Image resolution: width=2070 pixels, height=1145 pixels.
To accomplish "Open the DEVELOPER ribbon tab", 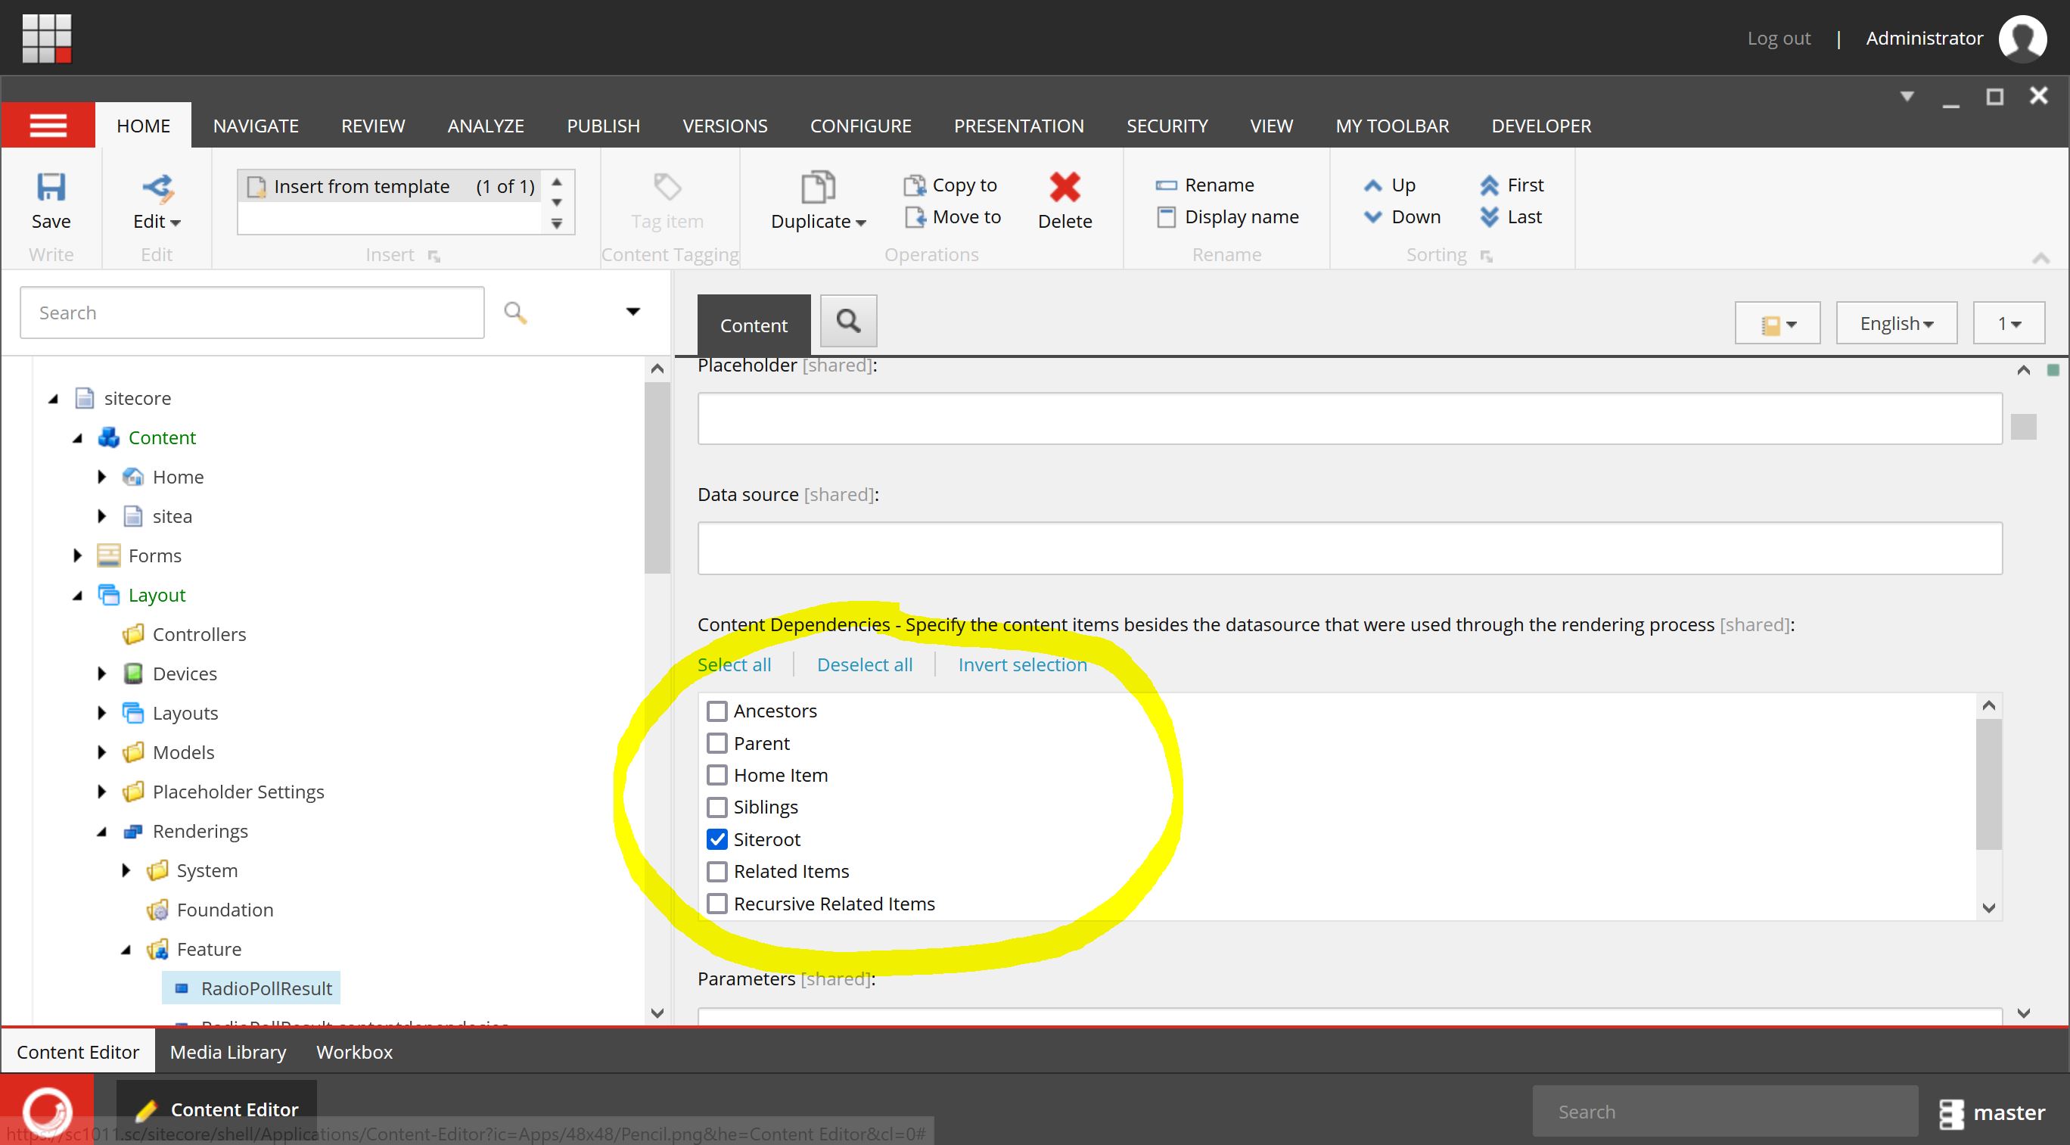I will pyautogui.click(x=1541, y=126).
